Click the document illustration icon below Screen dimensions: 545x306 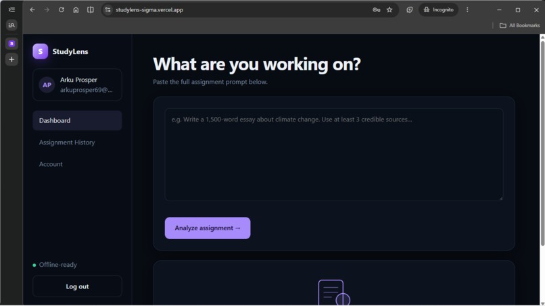tap(334, 292)
